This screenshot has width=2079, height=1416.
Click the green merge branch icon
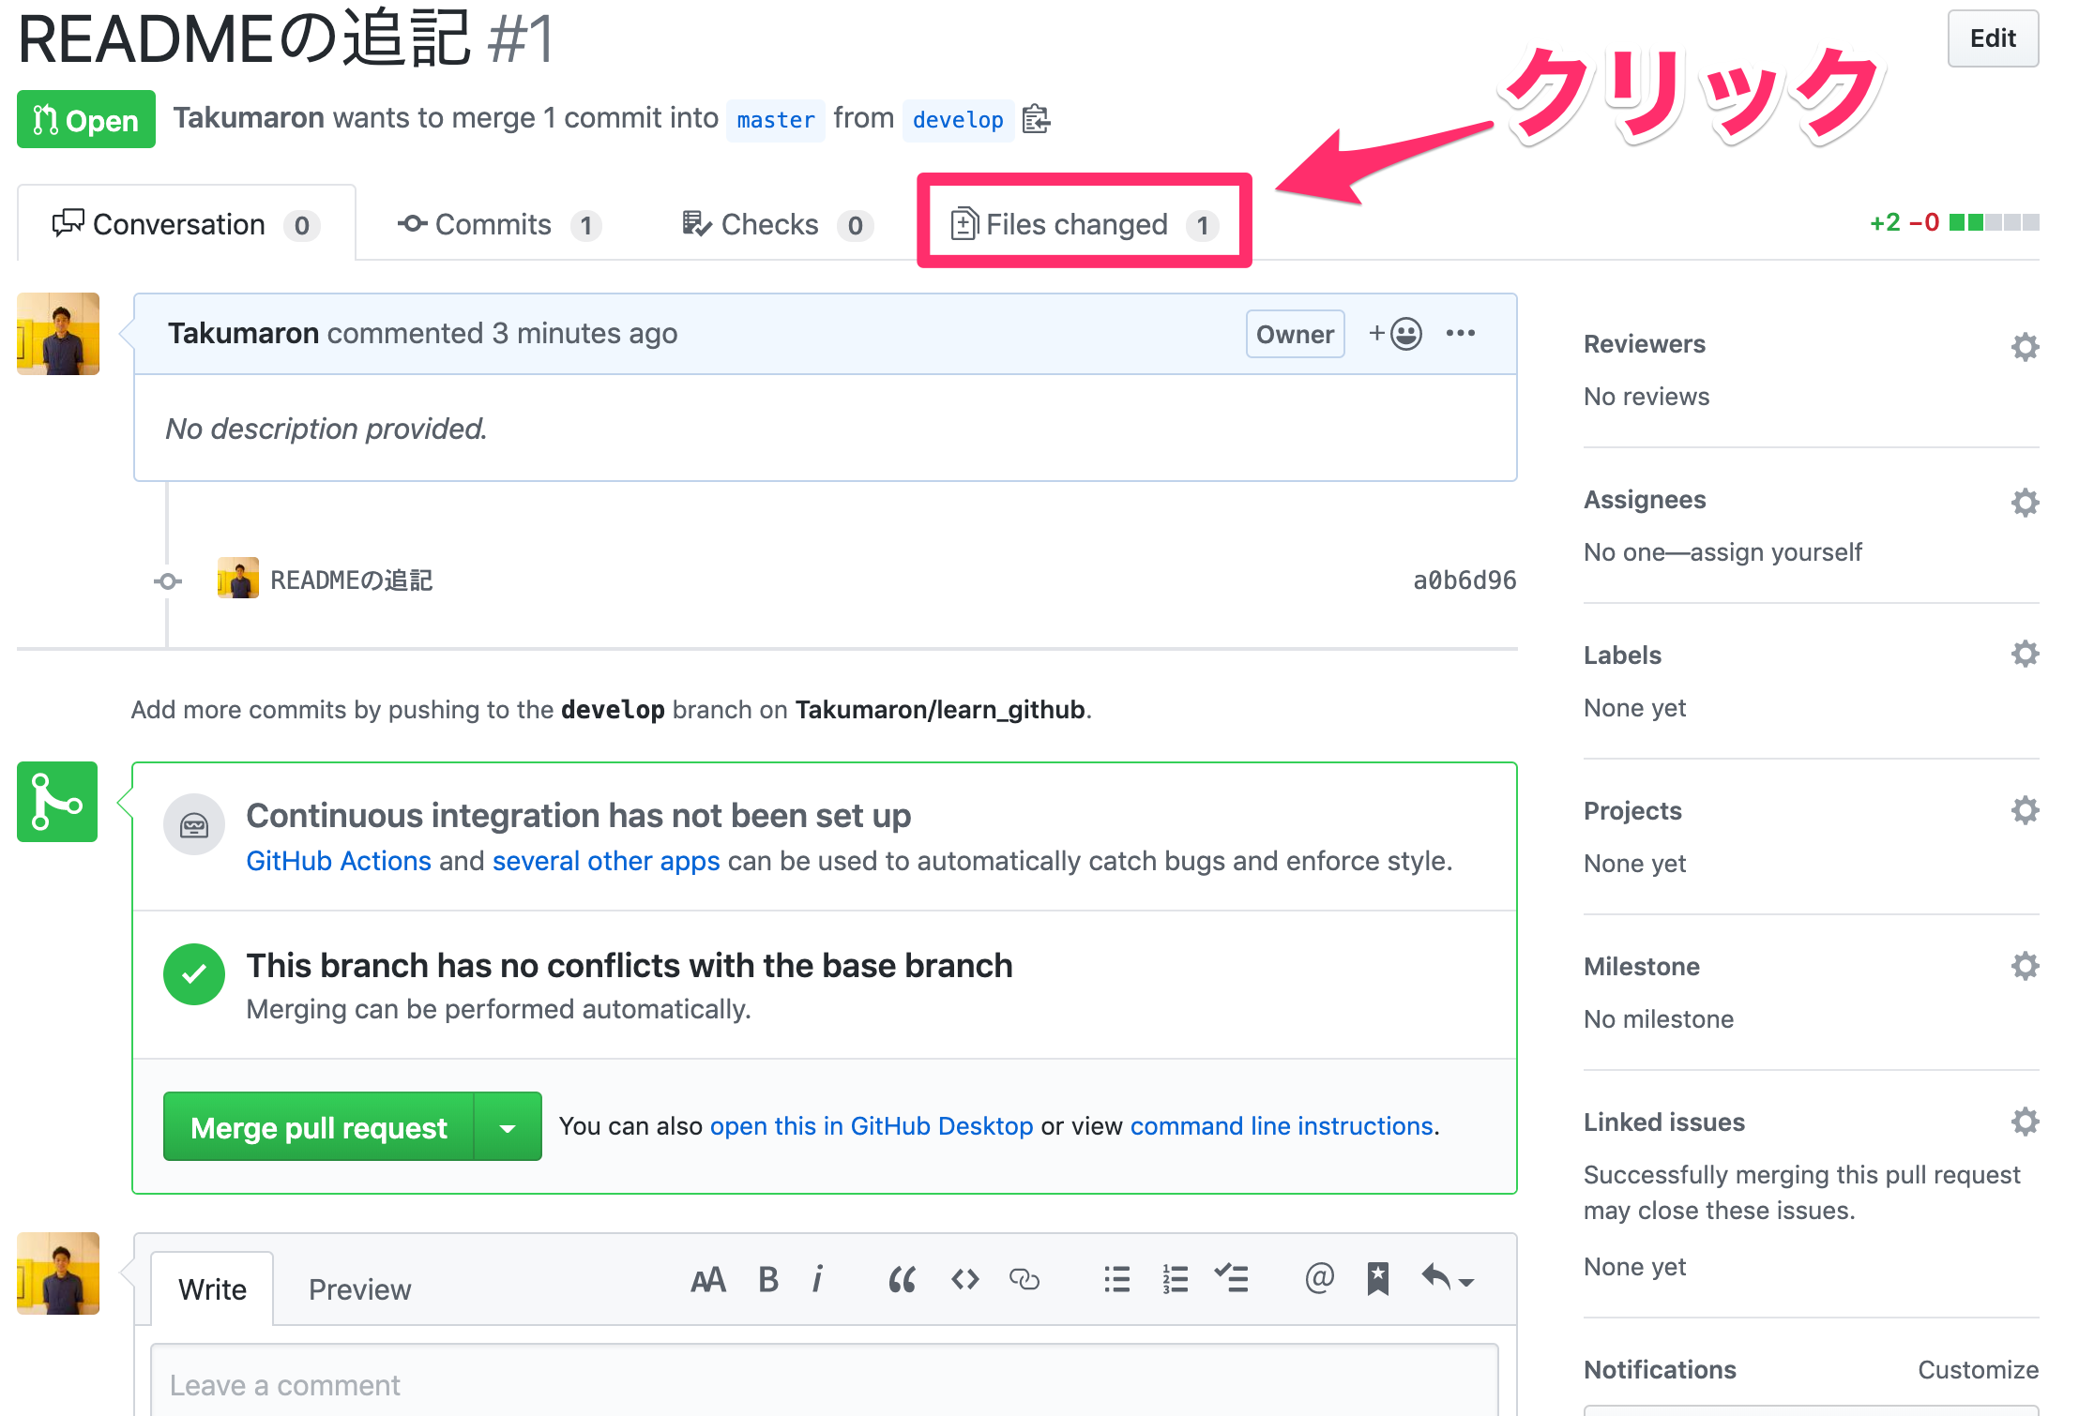click(57, 802)
